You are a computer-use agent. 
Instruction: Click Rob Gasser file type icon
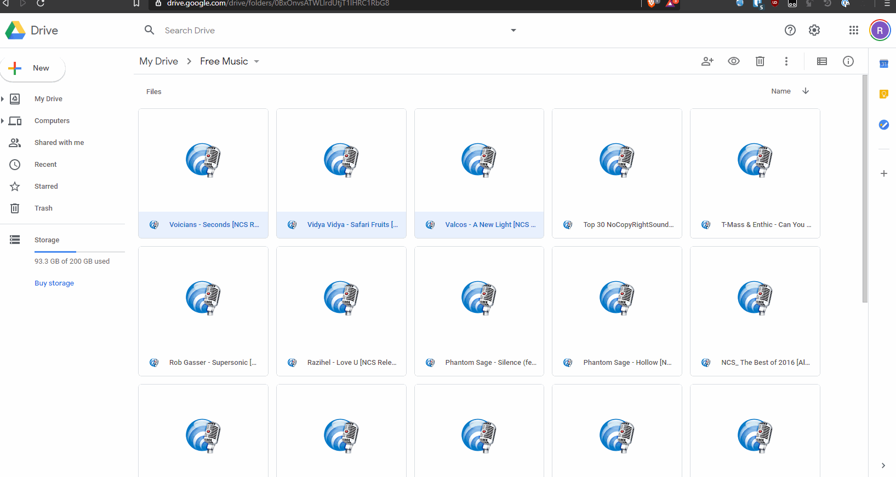coord(154,363)
